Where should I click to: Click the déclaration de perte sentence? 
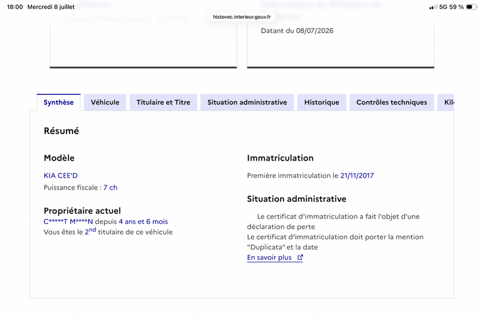click(x=333, y=222)
